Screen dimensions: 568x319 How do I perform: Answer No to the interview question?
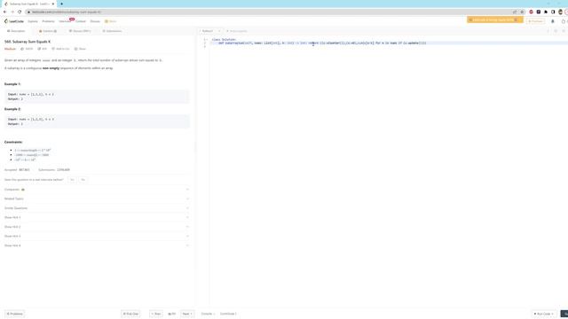[83, 180]
